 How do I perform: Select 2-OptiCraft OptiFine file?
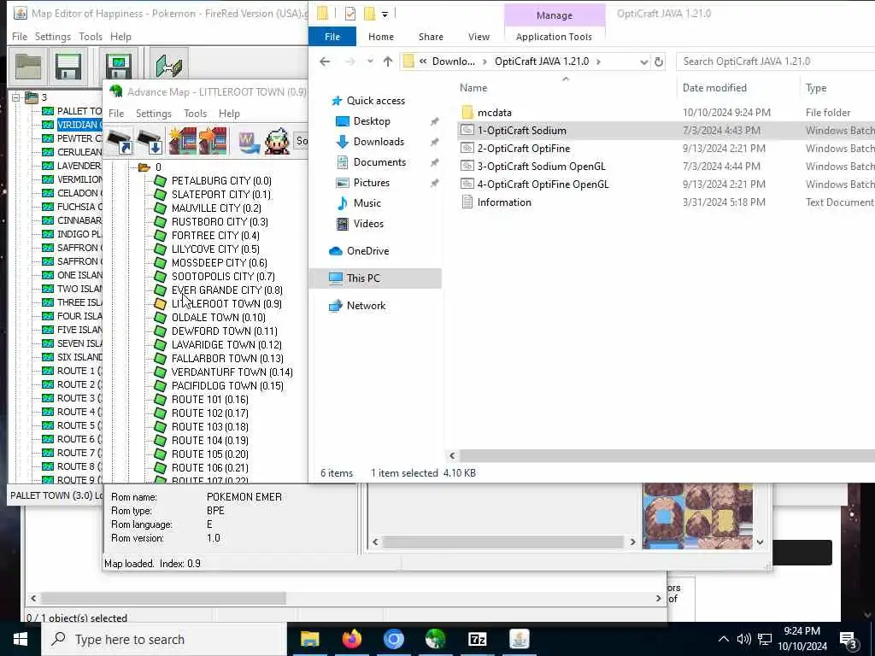tap(524, 149)
